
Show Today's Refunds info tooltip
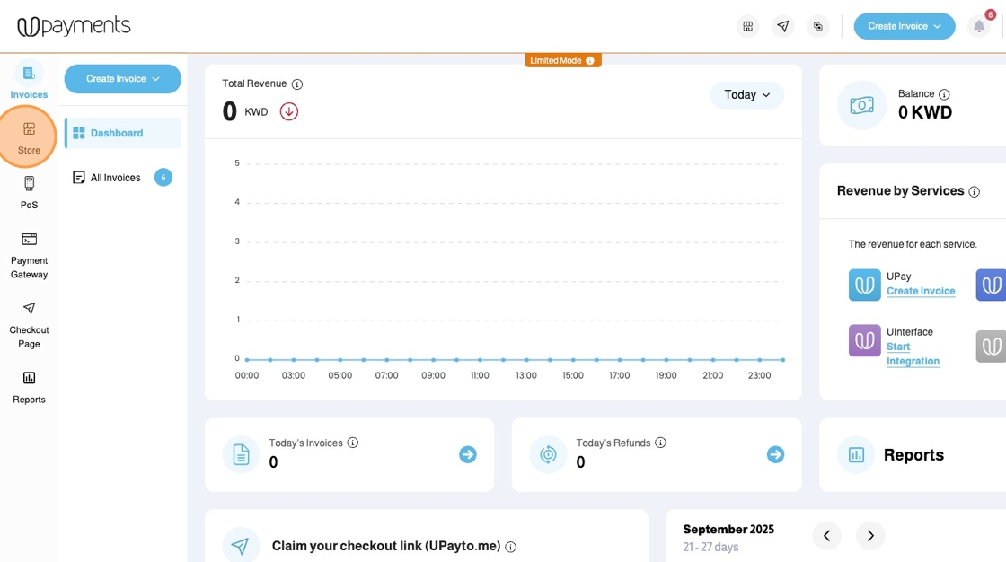click(x=660, y=443)
